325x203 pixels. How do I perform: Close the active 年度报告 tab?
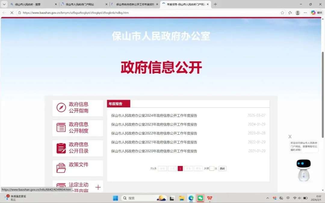point(208,4)
